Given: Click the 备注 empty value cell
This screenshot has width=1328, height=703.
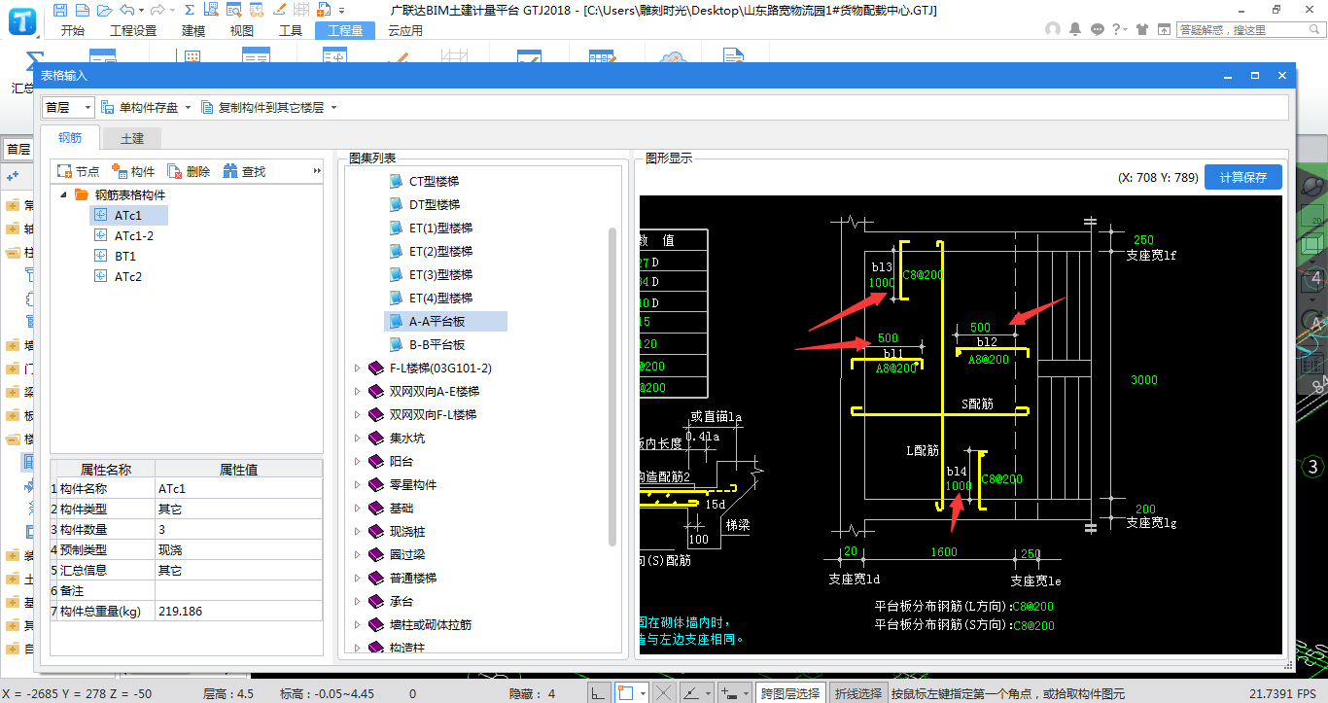Looking at the screenshot, I should point(239,591).
